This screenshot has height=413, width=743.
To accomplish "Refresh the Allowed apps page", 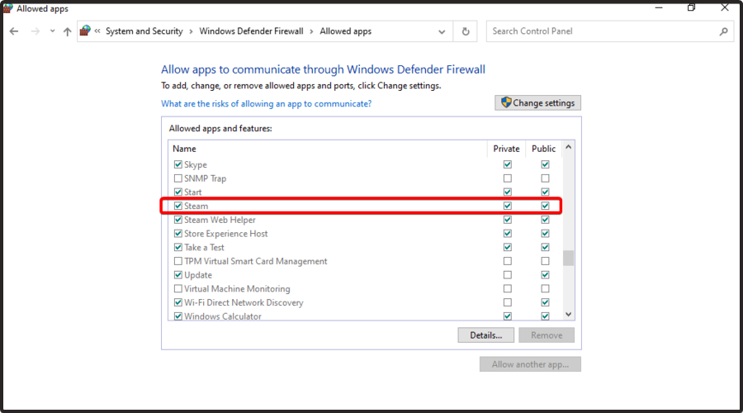I will pyautogui.click(x=466, y=31).
